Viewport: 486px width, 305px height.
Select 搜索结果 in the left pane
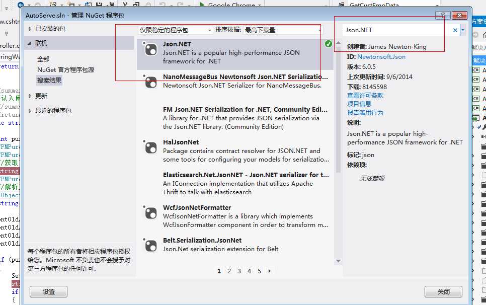click(49, 81)
